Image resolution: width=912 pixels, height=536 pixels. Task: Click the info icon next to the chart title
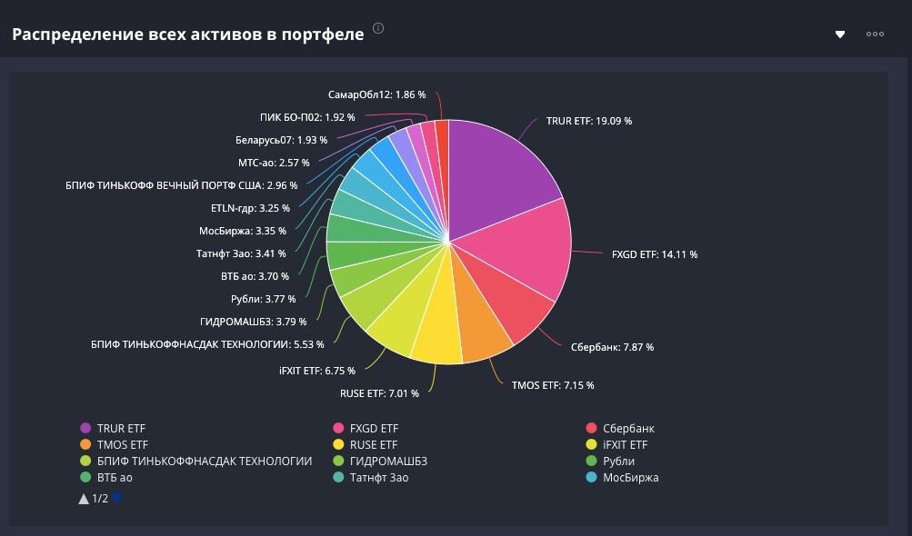378,28
